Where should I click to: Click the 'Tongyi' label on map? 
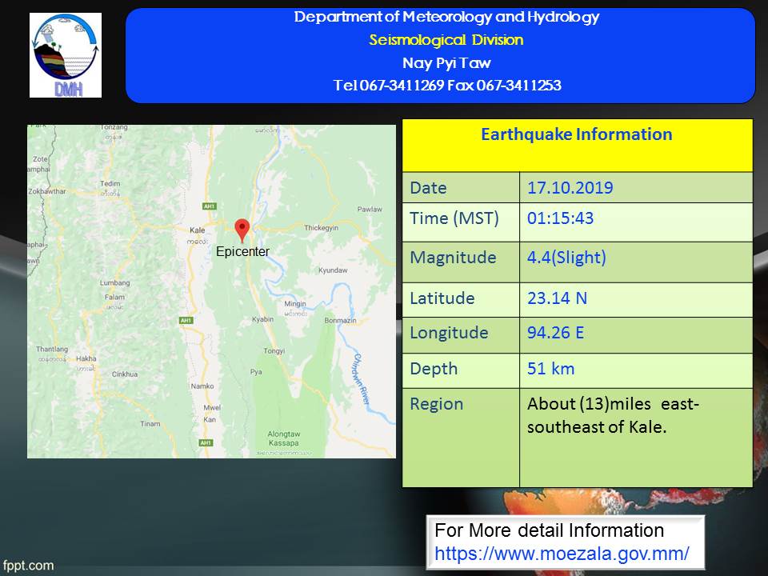(274, 351)
